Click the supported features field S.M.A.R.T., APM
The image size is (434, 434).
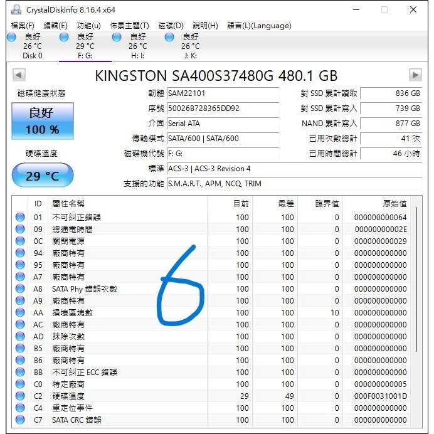(x=295, y=183)
